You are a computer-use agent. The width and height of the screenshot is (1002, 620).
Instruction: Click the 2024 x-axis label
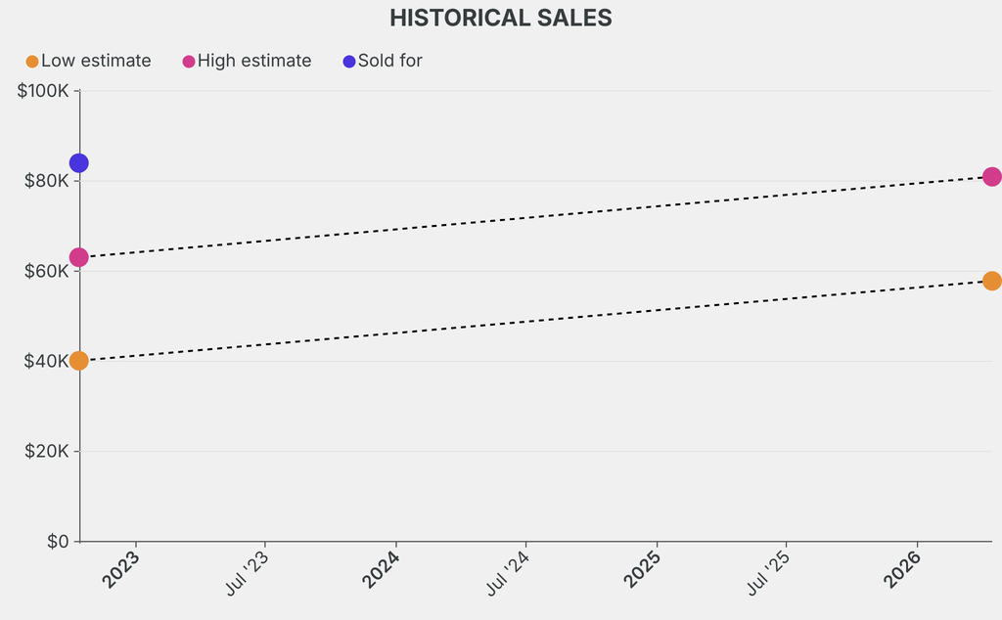coord(383,569)
